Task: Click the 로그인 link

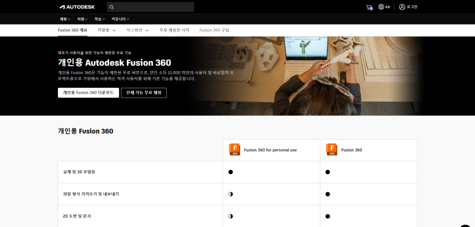Action: tap(412, 7)
